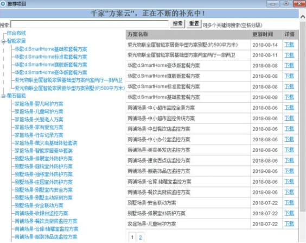Click the 更新时间 column header
Screen dimensions: 306x243
point(263,34)
